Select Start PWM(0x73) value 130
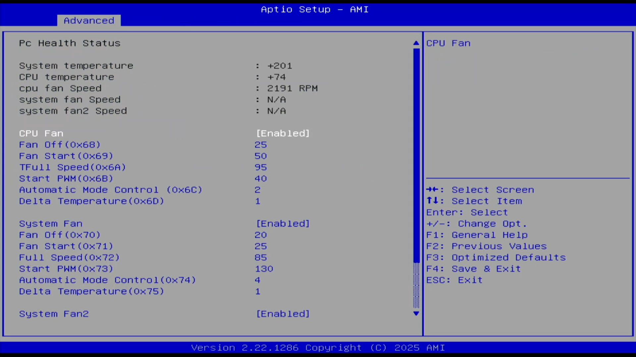 pyautogui.click(x=264, y=269)
